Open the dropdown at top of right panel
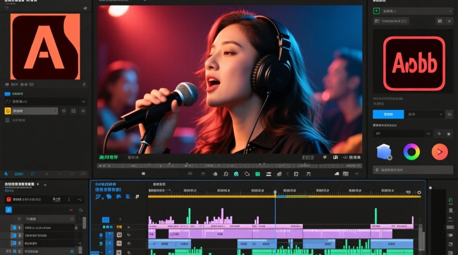The height and width of the screenshot is (255, 458). click(x=416, y=11)
